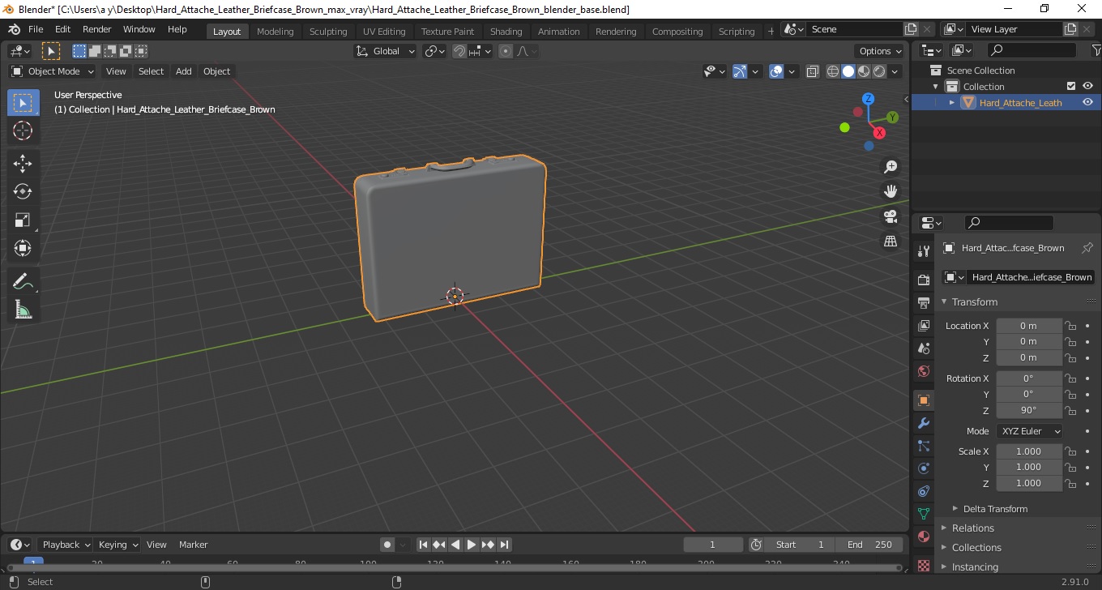1102x590 pixels.
Task: Open the Material properties tab icon
Action: pos(923,537)
